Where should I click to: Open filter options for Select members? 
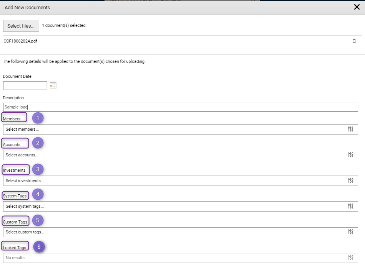(350, 129)
